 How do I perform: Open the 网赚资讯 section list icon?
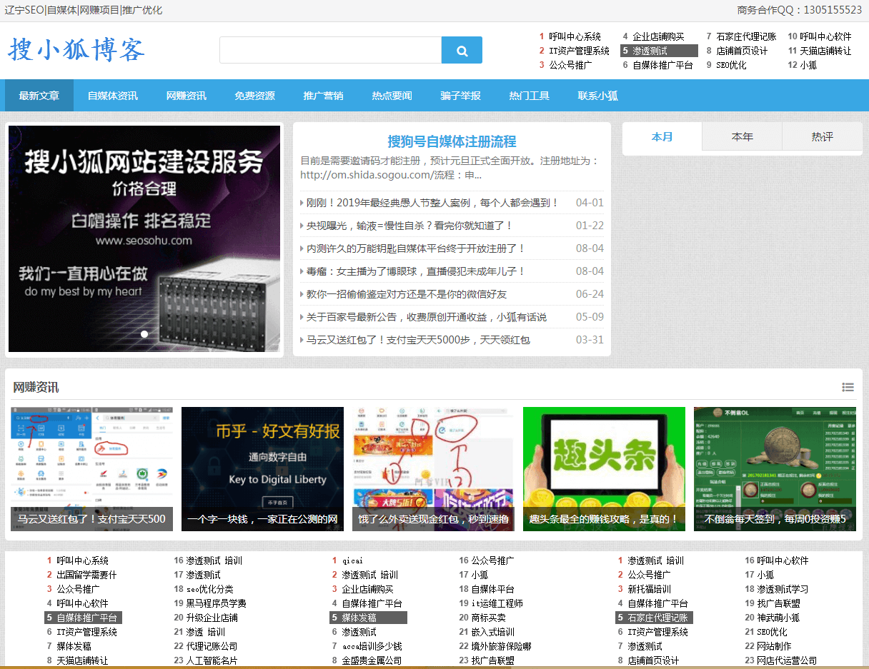848,387
